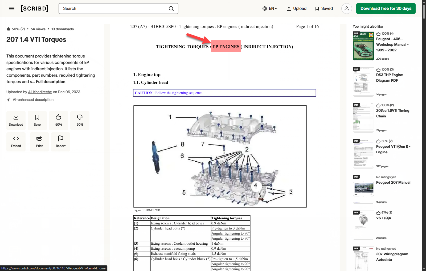This screenshot has height=271, width=426.
Task: Click thumbs down 50% button
Action: tap(80, 120)
